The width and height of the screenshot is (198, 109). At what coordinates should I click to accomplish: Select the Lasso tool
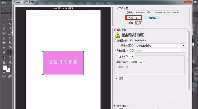coord(4,24)
